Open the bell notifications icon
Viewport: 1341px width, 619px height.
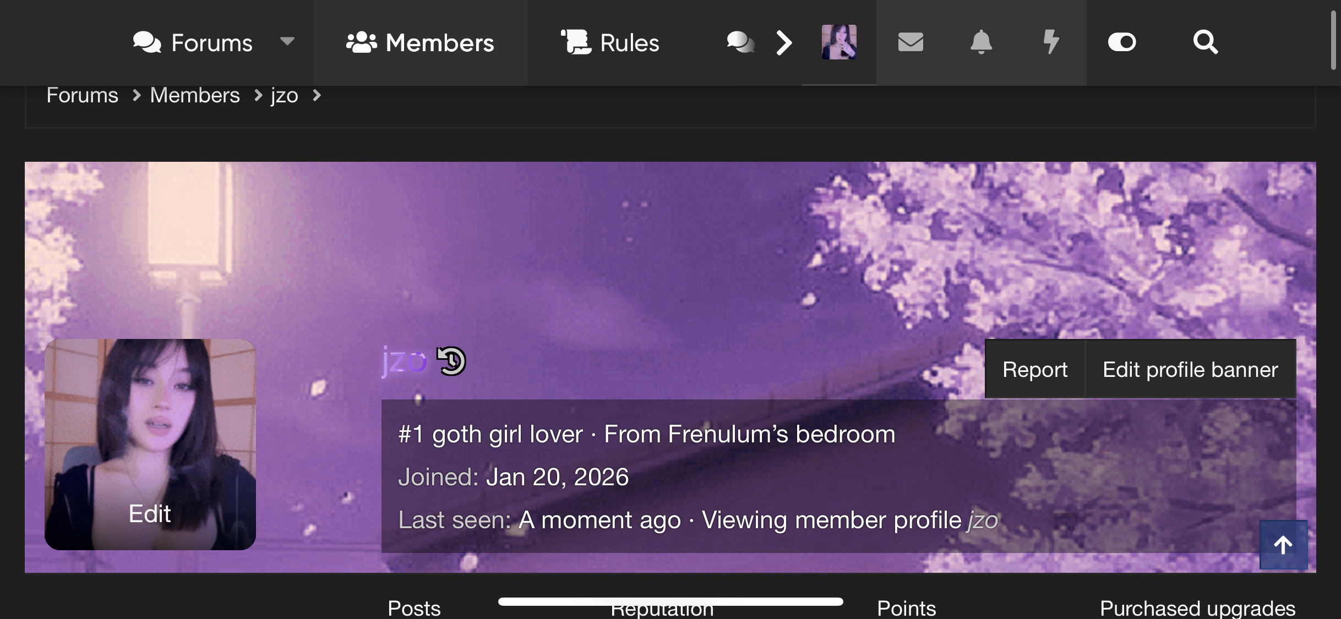[981, 42]
